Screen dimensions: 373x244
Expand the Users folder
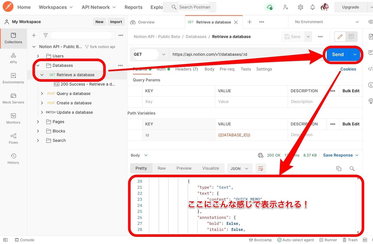point(38,56)
